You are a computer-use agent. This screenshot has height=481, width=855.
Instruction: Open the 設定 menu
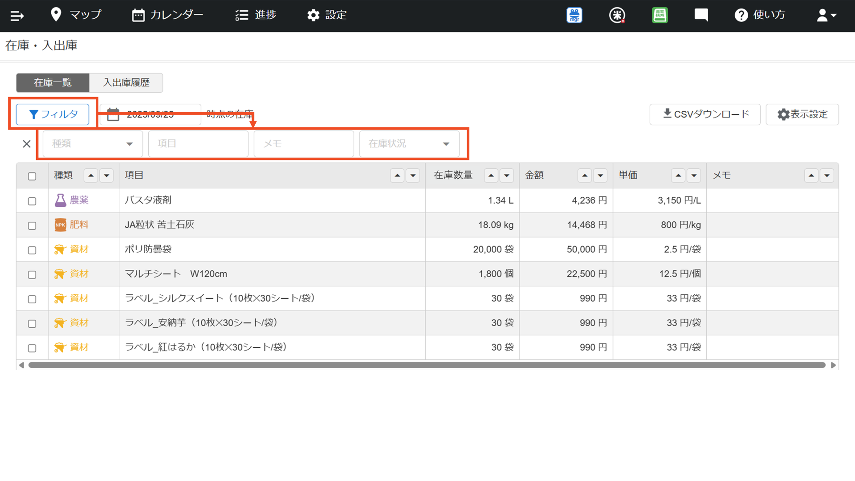(x=327, y=15)
